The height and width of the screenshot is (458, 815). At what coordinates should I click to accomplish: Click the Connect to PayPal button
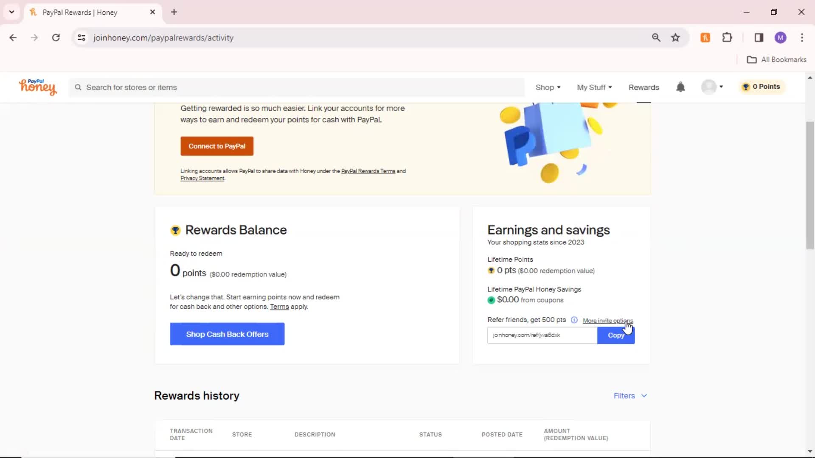tap(217, 146)
